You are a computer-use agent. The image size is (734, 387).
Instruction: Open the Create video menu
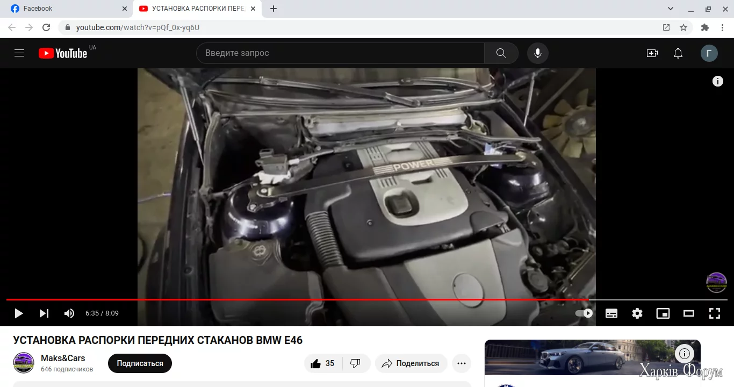click(652, 53)
